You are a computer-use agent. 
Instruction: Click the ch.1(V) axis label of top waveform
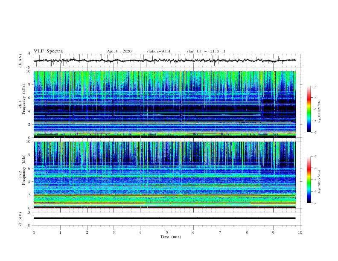click(x=20, y=61)
